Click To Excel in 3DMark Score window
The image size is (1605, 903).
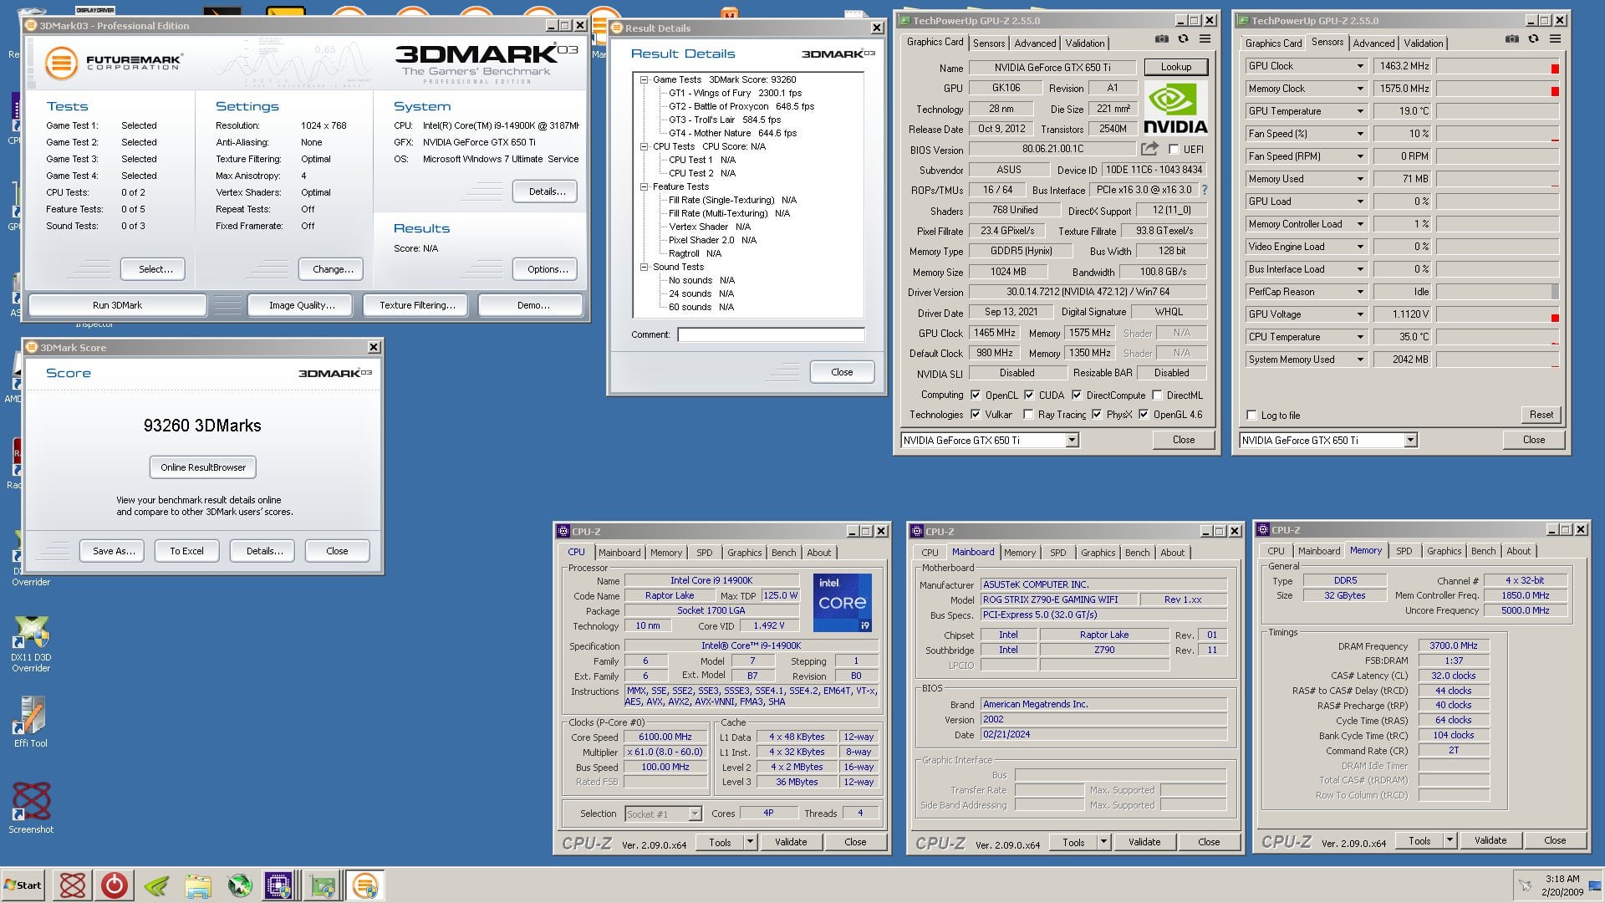[x=186, y=551]
